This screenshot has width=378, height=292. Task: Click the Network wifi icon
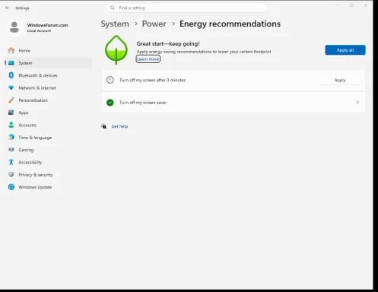[11, 87]
